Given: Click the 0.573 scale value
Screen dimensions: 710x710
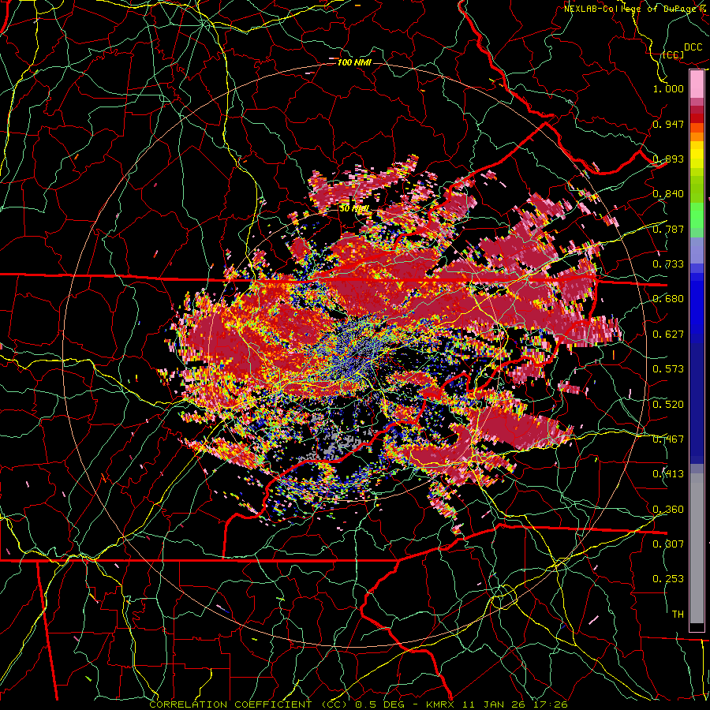Looking at the screenshot, I should click(x=668, y=369).
